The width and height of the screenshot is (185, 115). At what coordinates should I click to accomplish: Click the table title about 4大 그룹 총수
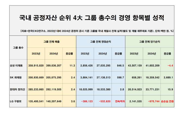pyautogui.click(x=92, y=18)
